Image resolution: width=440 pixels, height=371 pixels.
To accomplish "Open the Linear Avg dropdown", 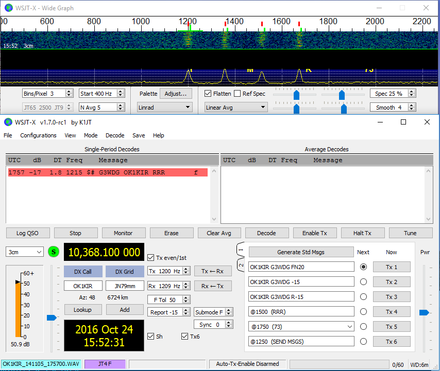I will tap(236, 108).
